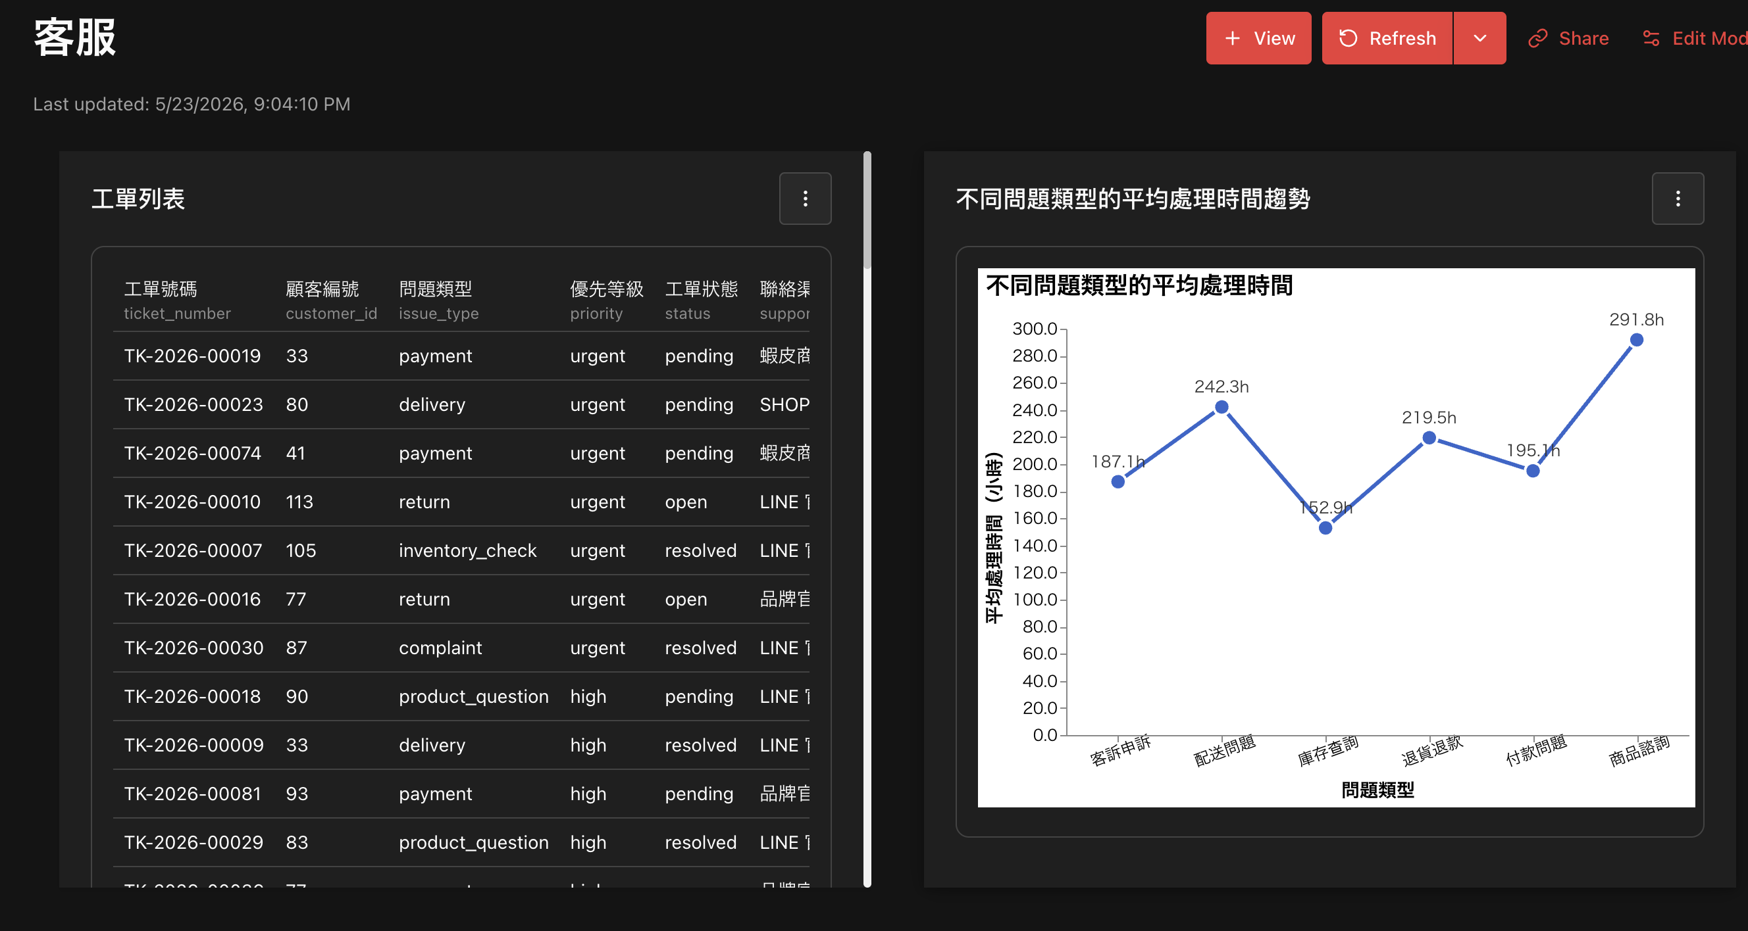Click the 152.9h data point on chart
This screenshot has height=931, width=1748.
1325,527
